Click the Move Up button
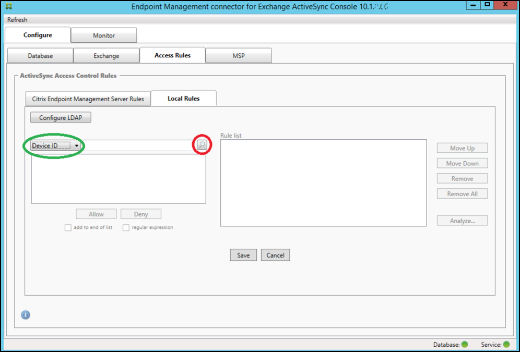 (462, 148)
